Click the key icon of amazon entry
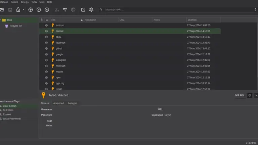This screenshot has width=258, height=145. (x=53, y=25)
